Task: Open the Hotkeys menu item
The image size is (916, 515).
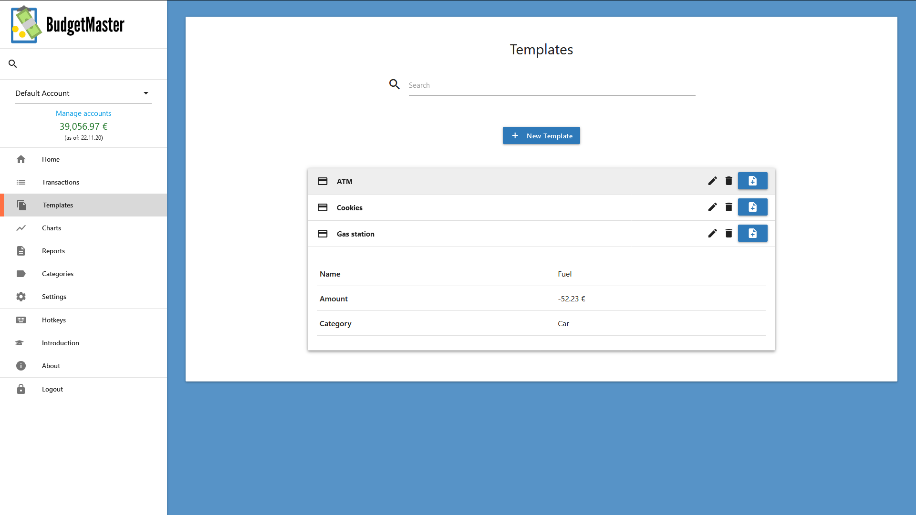Action: coord(83,320)
